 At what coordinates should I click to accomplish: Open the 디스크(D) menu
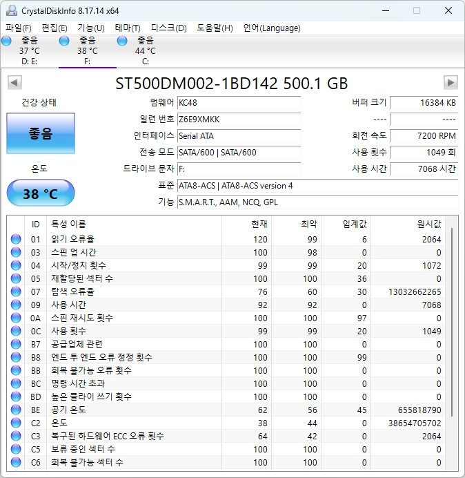coord(169,28)
